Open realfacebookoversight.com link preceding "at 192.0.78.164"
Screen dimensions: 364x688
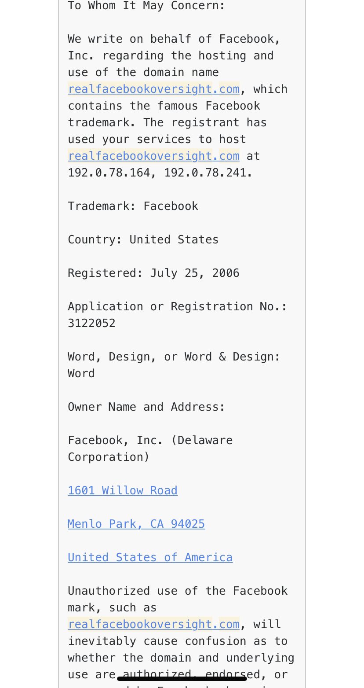coord(153,156)
